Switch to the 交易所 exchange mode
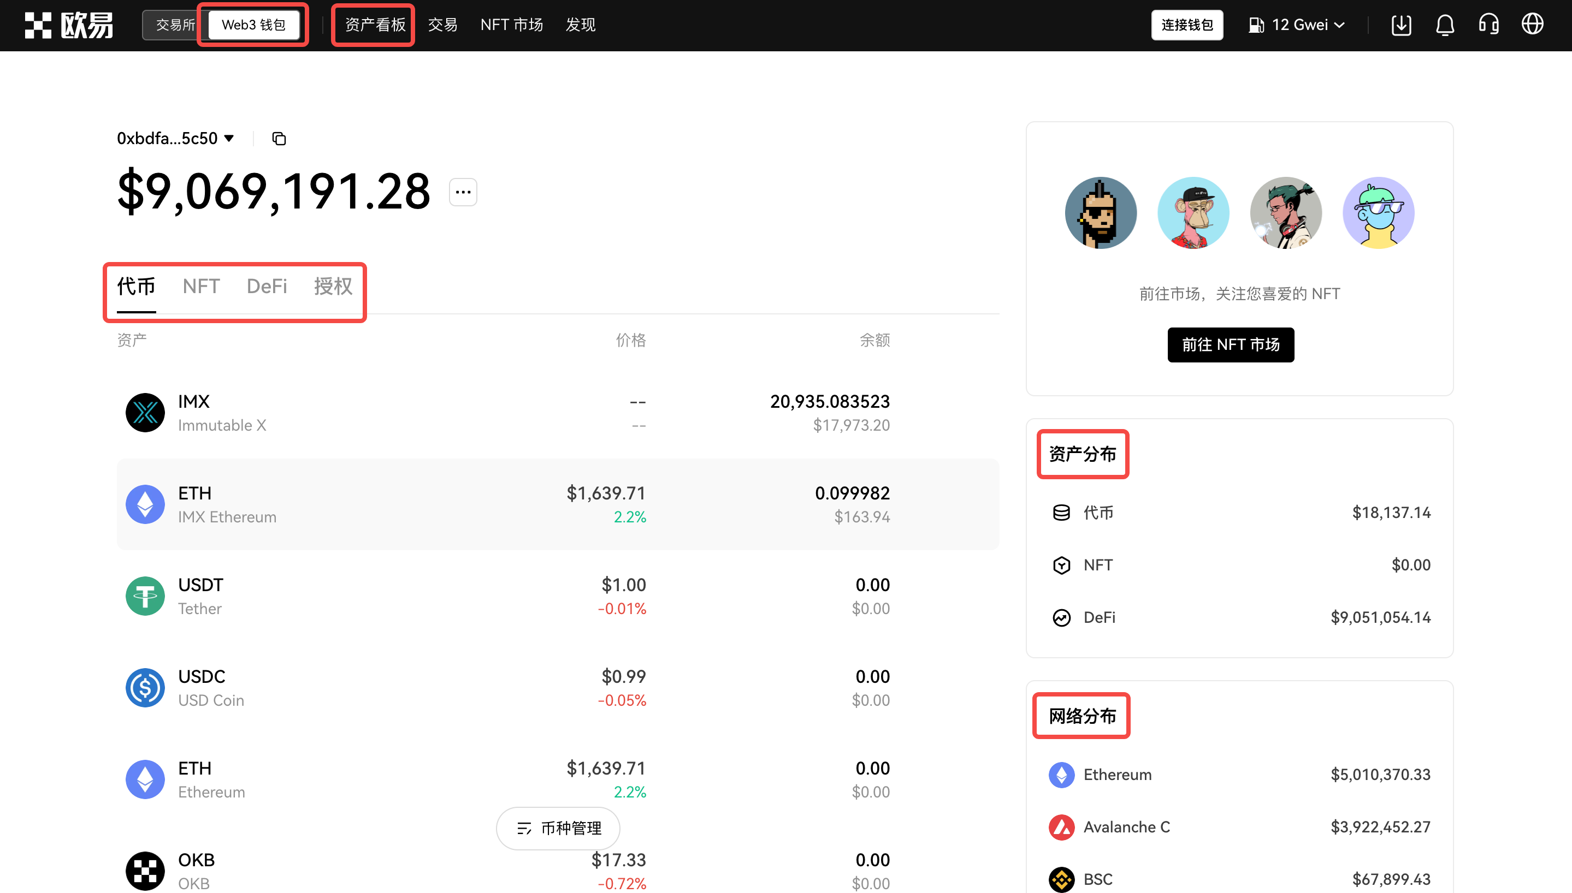The width and height of the screenshot is (1572, 893). click(175, 25)
